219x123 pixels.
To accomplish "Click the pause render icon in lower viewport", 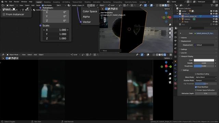I will pos(171,55).
